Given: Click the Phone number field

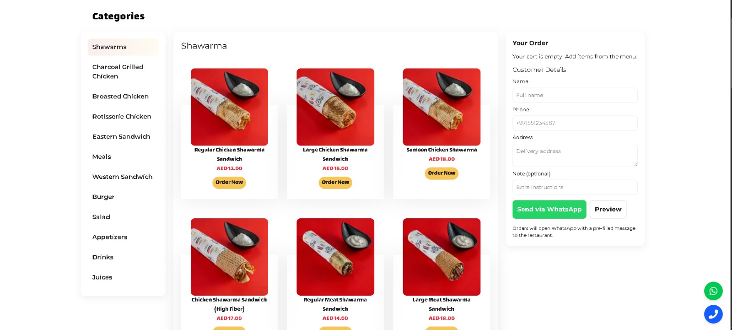Looking at the screenshot, I should pyautogui.click(x=575, y=123).
